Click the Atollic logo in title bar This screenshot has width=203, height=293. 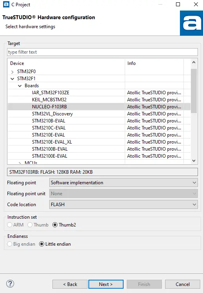click(6, 4)
